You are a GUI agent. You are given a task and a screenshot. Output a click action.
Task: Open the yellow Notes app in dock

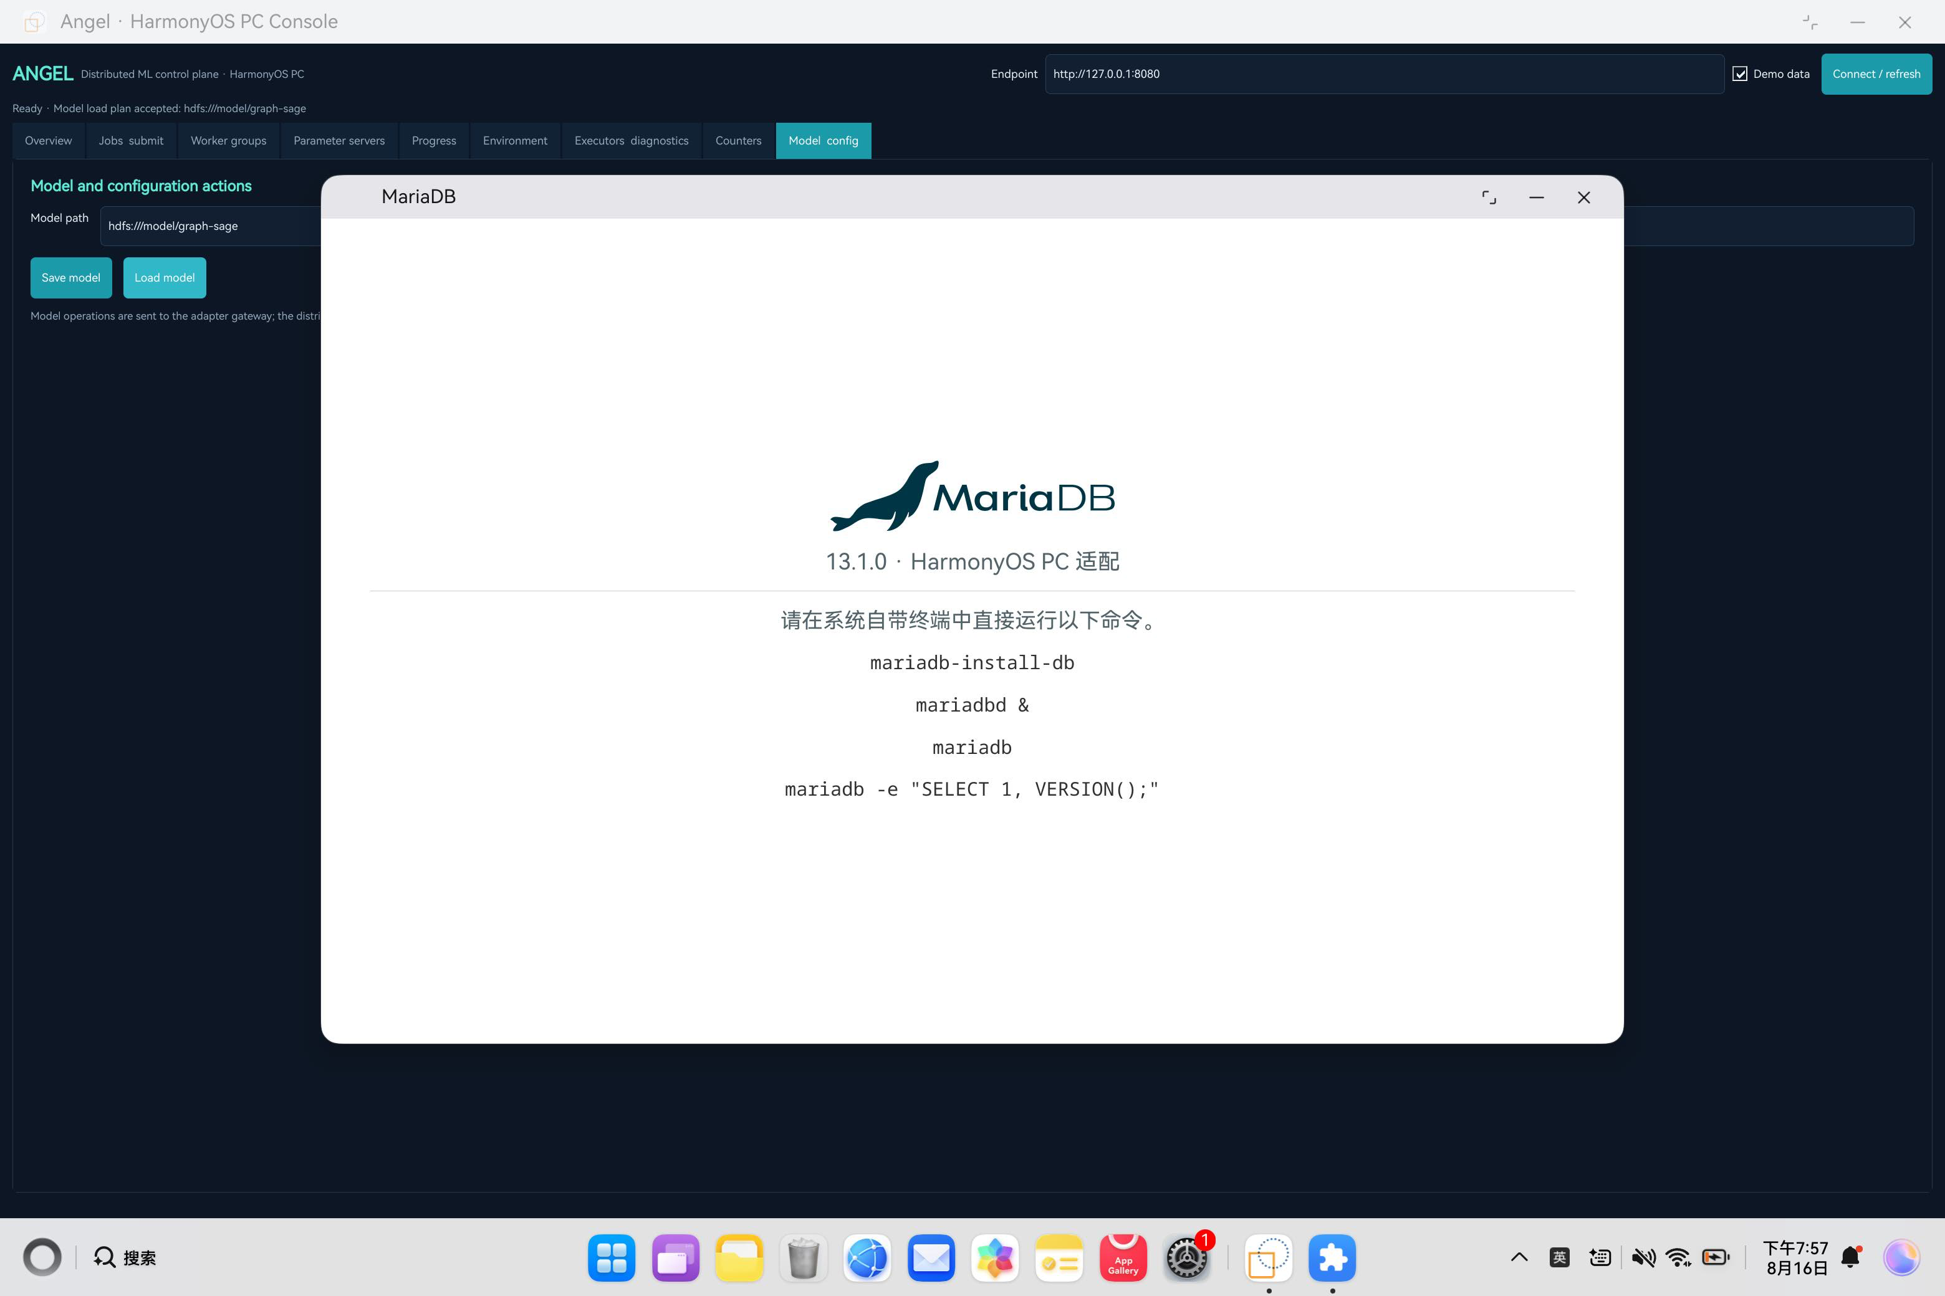(x=1059, y=1258)
